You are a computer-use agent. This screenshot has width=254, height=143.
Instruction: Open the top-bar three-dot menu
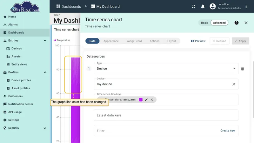246,6
